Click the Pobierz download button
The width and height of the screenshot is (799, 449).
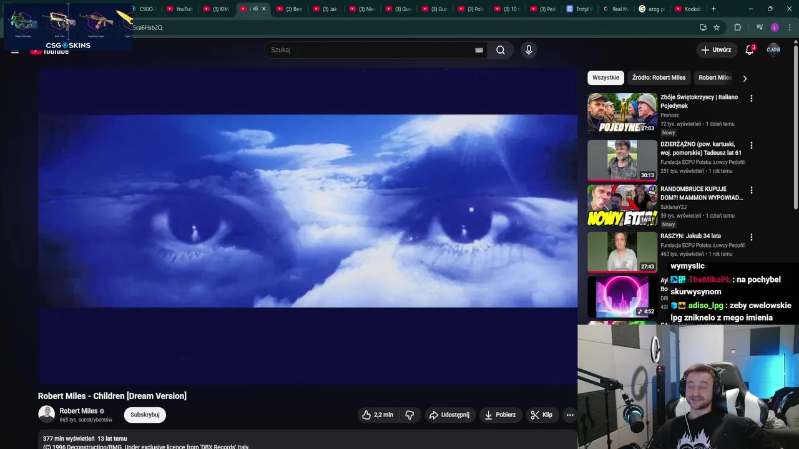(500, 415)
